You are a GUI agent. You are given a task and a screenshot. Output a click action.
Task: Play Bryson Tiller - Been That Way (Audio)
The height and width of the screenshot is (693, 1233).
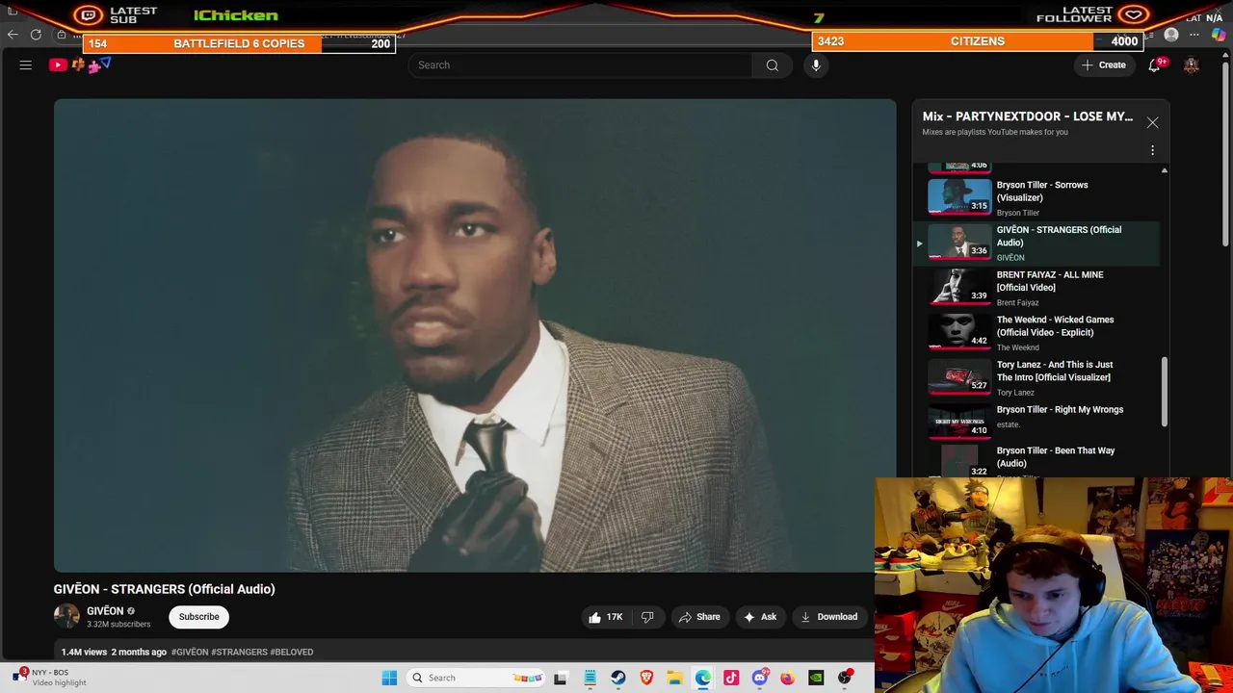click(1038, 460)
